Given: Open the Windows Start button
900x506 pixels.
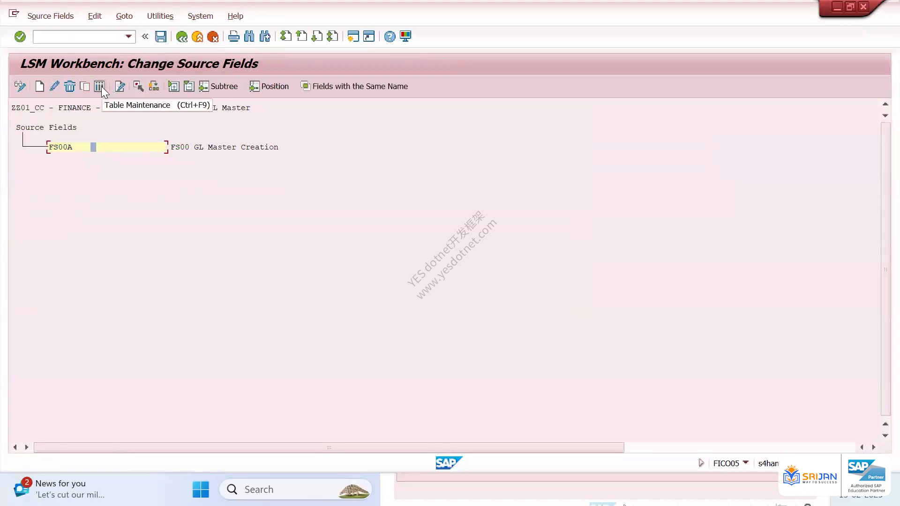Looking at the screenshot, I should pos(201,489).
